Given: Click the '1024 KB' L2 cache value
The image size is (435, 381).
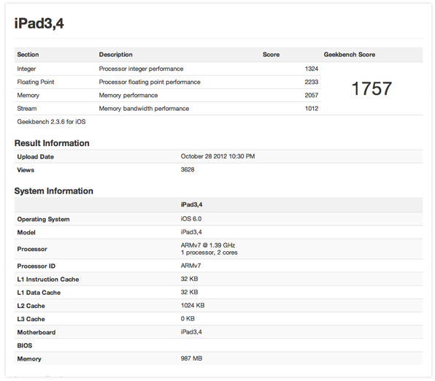Looking at the screenshot, I should (193, 305).
